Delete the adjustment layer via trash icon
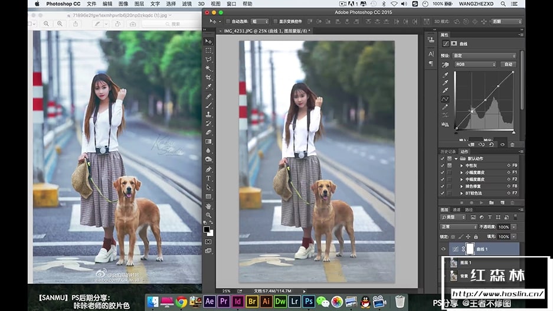This screenshot has height=311, width=553. [512, 145]
